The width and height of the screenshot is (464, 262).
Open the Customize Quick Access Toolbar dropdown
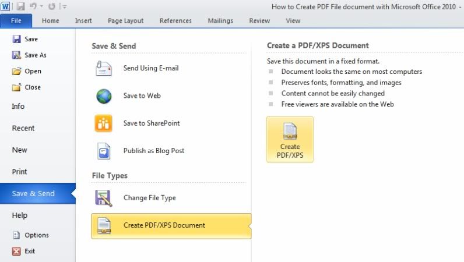coord(64,7)
